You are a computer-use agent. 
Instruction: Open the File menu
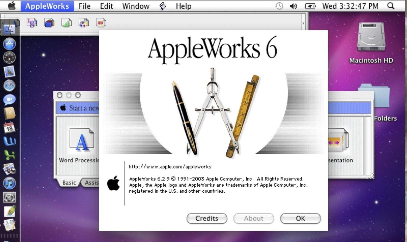[x=84, y=6]
